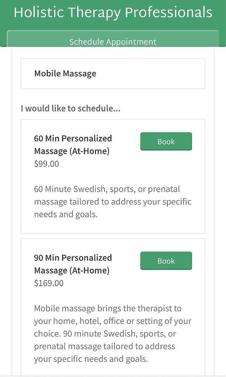Click the 'prenatal massage tailored to address' line
Viewport: 226px width, 377px height.
tap(104, 347)
